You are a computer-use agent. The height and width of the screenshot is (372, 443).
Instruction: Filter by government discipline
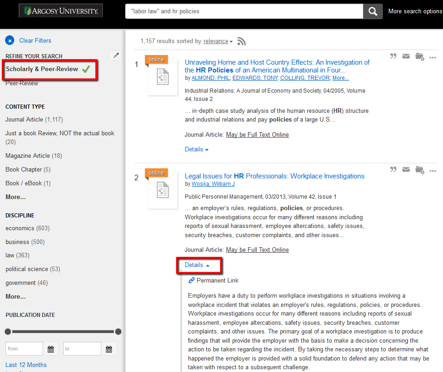click(x=27, y=283)
